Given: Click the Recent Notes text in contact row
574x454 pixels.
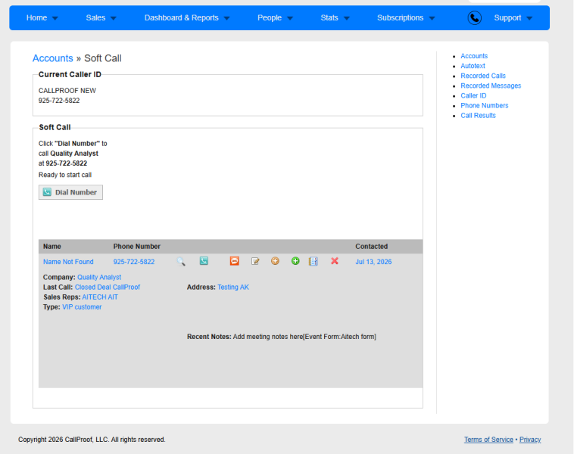Looking at the screenshot, I should (281, 337).
